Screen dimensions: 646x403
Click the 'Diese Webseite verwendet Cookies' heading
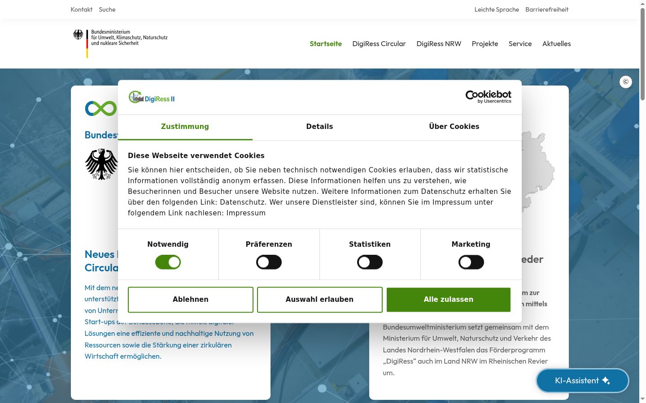click(196, 156)
